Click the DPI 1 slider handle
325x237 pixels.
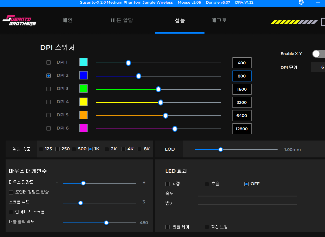tap(128, 63)
